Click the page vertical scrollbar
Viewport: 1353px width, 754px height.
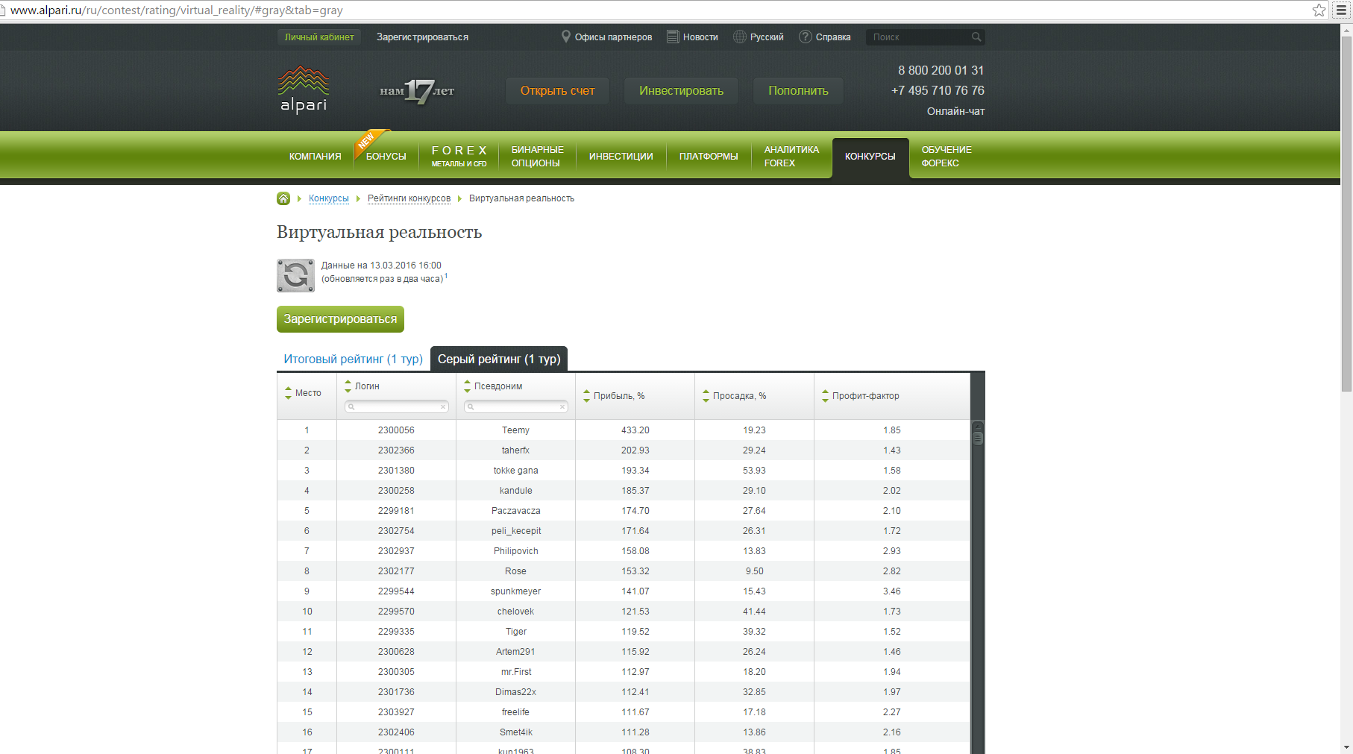pyautogui.click(x=1346, y=213)
